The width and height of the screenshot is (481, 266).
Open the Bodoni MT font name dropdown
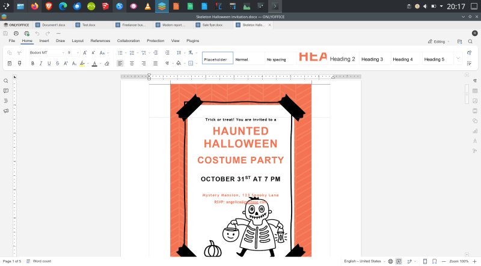63,53
